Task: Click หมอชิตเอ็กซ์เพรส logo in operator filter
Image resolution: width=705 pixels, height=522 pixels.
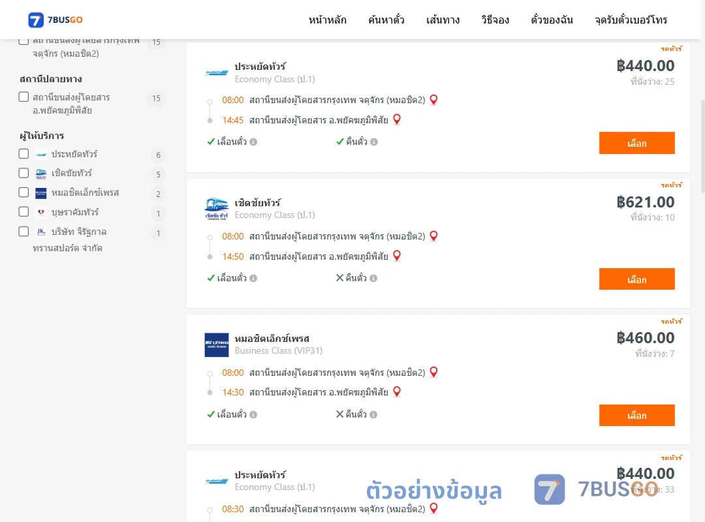Action: point(41,193)
